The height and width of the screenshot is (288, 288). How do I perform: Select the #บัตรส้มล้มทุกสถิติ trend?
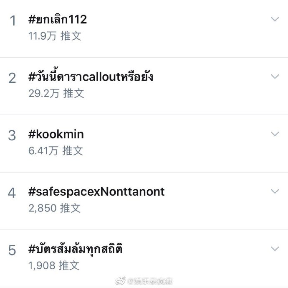pyautogui.click(x=75, y=249)
